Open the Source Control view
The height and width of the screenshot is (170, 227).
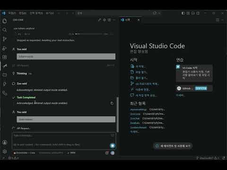[x=5, y=39]
